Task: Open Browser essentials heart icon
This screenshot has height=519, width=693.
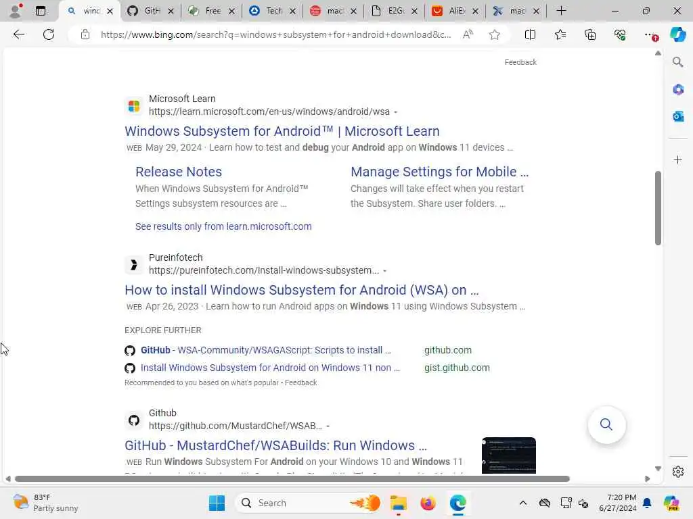Action: point(620,34)
